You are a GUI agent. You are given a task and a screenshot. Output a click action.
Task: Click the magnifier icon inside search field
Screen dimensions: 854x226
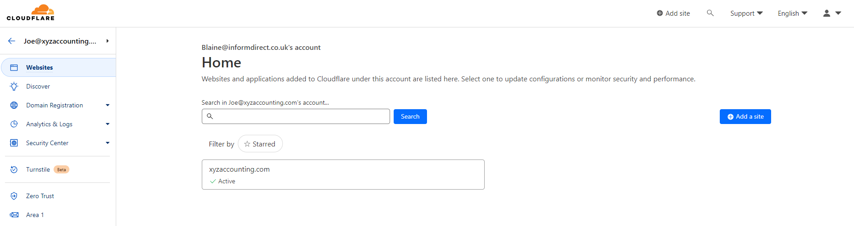(210, 116)
